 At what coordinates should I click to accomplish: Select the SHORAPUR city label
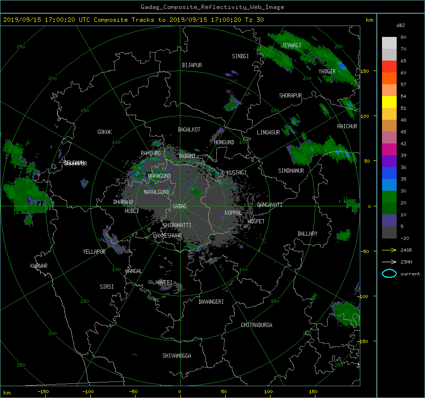290,96
